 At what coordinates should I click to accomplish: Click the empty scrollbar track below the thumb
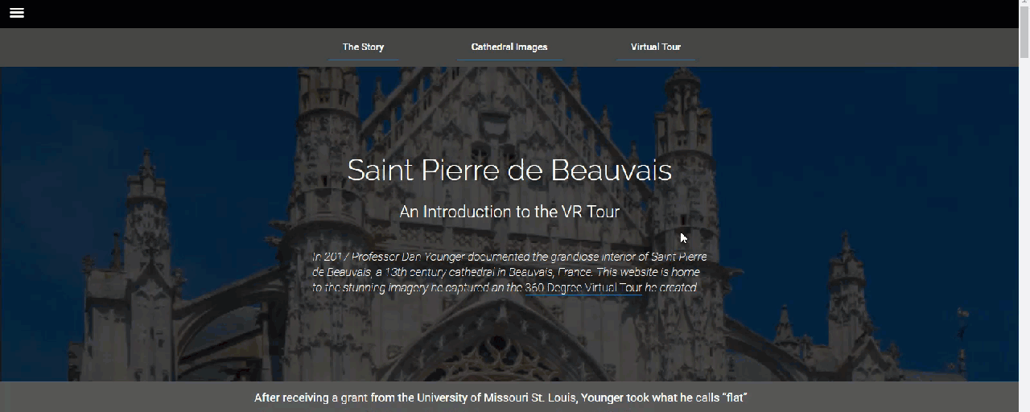(1024, 233)
